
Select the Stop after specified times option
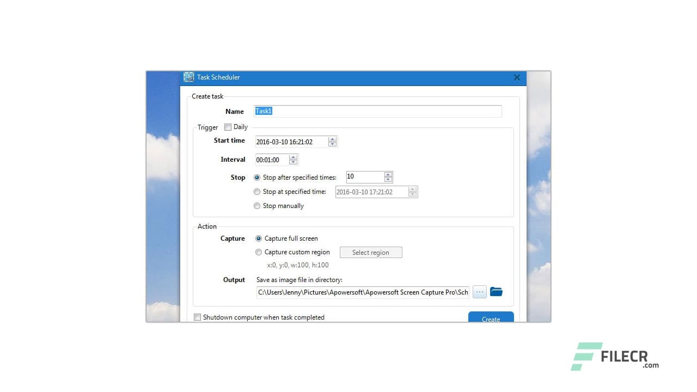click(257, 177)
